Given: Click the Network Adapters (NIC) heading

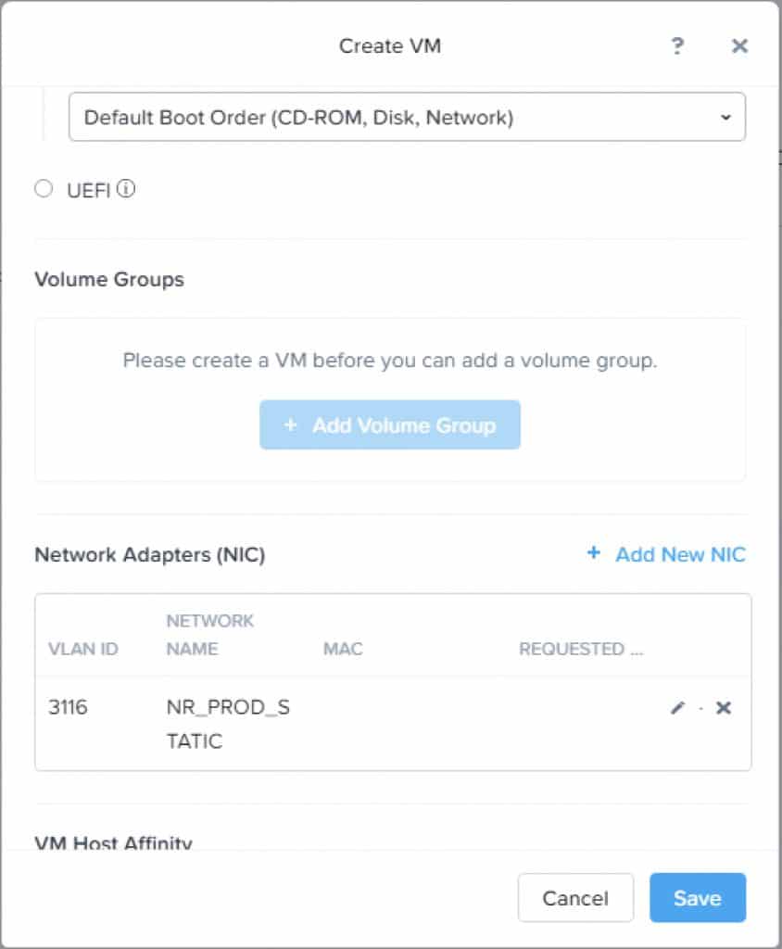Looking at the screenshot, I should tap(150, 554).
